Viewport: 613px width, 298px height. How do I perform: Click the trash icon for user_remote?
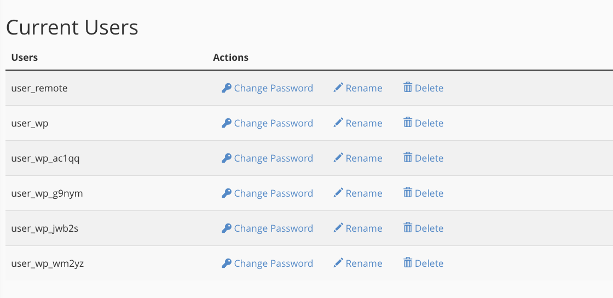(x=408, y=88)
